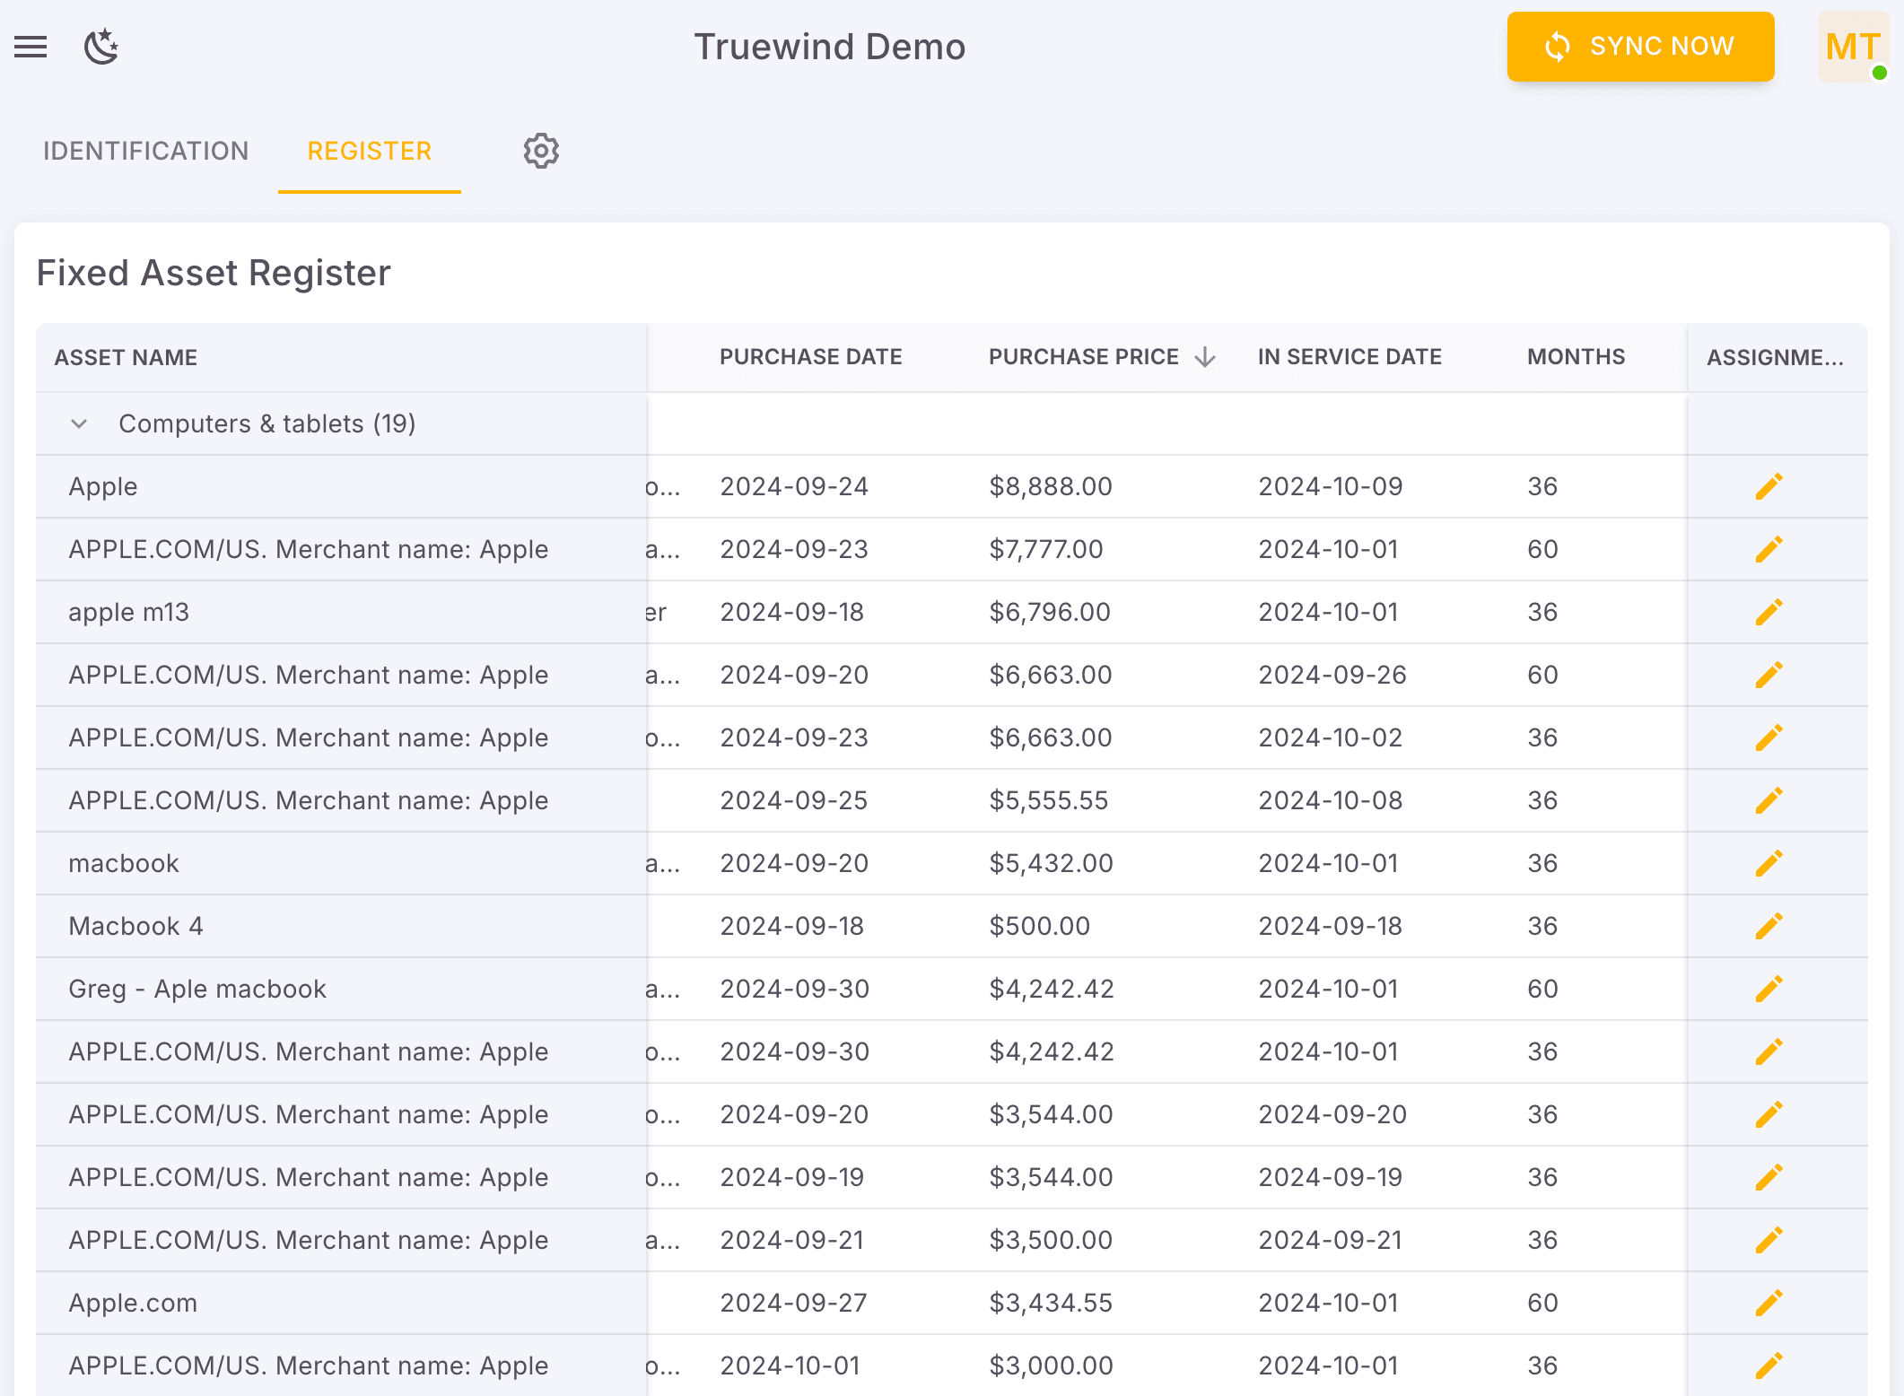
Task: Switch to the IDENTIFICATION tab
Action: tap(146, 151)
